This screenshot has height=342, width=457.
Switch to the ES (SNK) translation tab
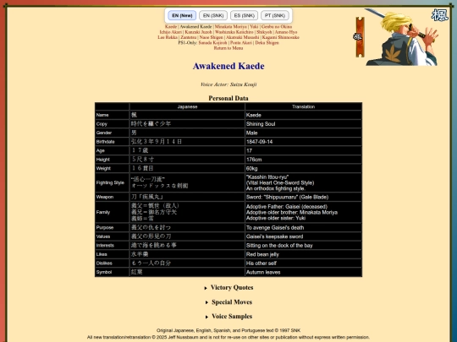pyautogui.click(x=245, y=15)
